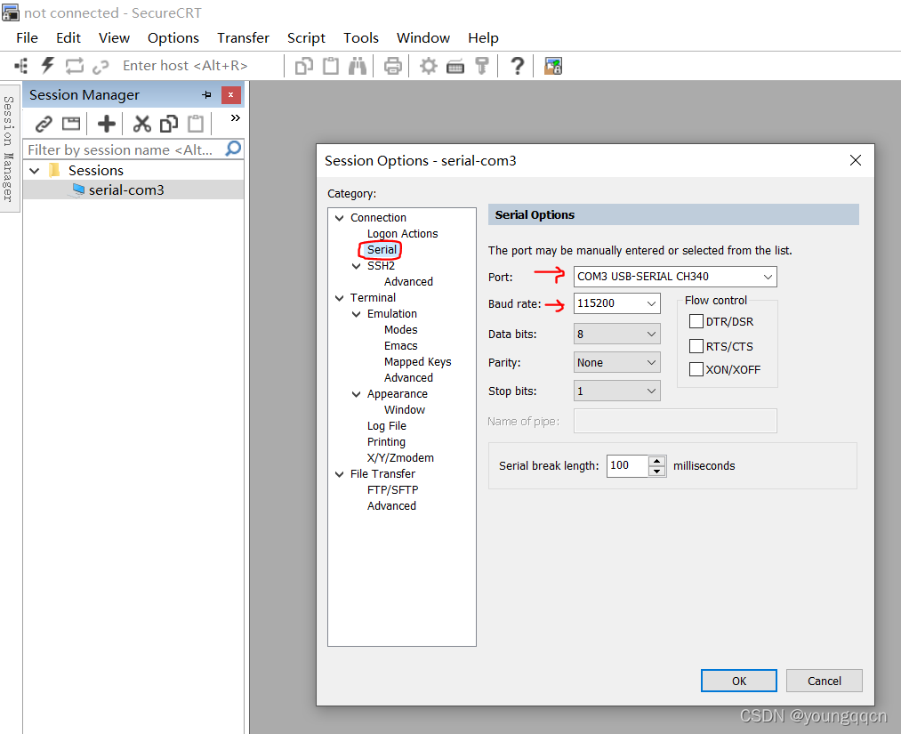Collapse the SSH2 category node
The height and width of the screenshot is (734, 901).
coord(357,266)
